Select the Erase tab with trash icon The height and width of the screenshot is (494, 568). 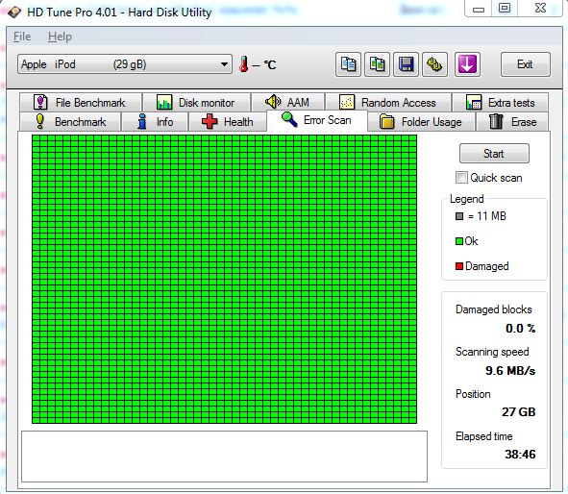[512, 122]
